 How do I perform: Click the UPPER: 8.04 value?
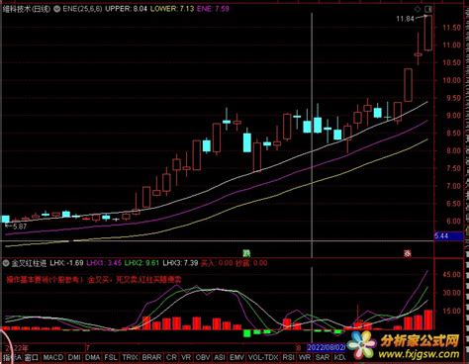tap(126, 9)
